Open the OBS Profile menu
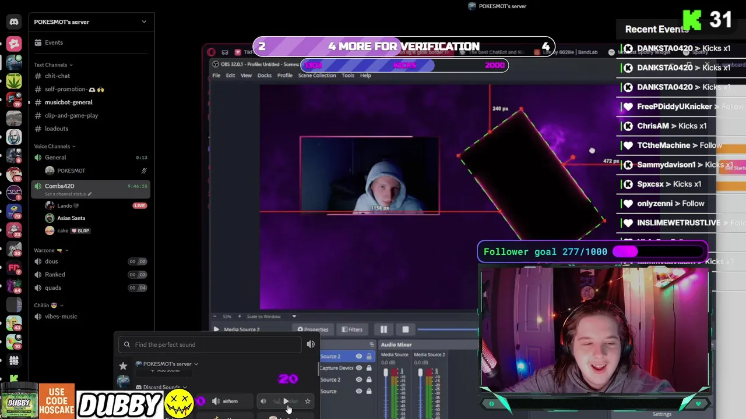Screen dimensions: 746x419 tap(285, 76)
